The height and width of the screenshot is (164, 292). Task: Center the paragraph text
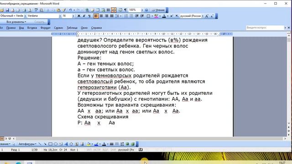pos(101,16)
